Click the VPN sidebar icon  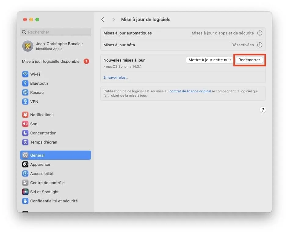click(25, 101)
